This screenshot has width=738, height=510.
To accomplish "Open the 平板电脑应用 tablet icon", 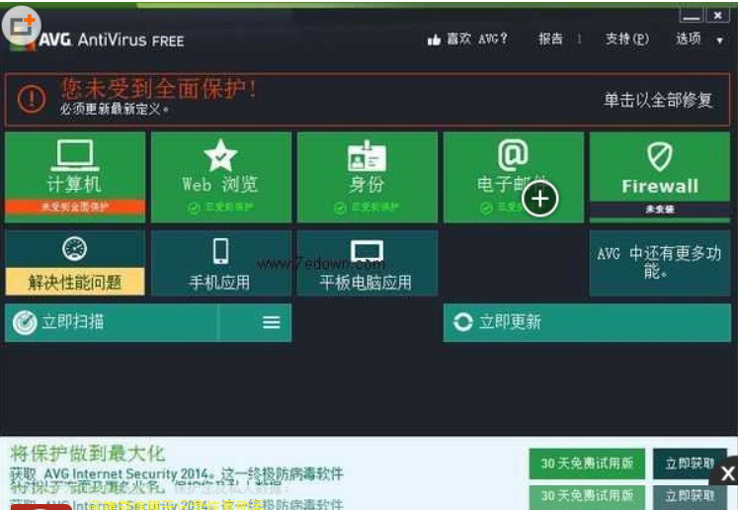I will coord(368,251).
